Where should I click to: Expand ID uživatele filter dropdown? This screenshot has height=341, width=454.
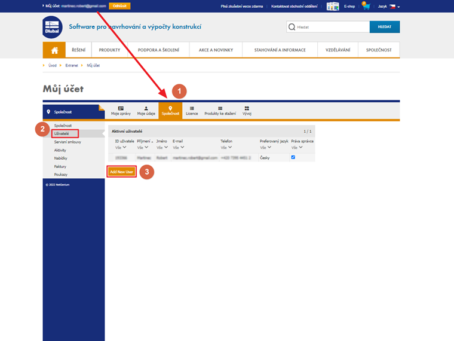pos(124,147)
